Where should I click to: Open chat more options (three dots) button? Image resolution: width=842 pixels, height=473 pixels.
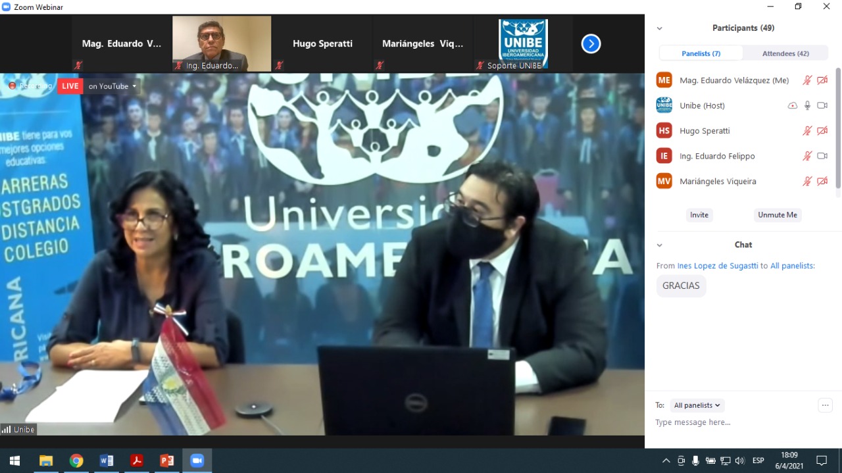825,405
